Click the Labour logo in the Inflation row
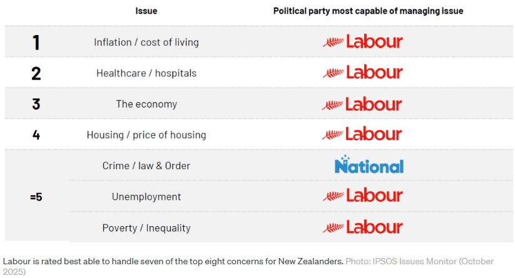Image resolution: width=515 pixels, height=278 pixels. tap(362, 42)
